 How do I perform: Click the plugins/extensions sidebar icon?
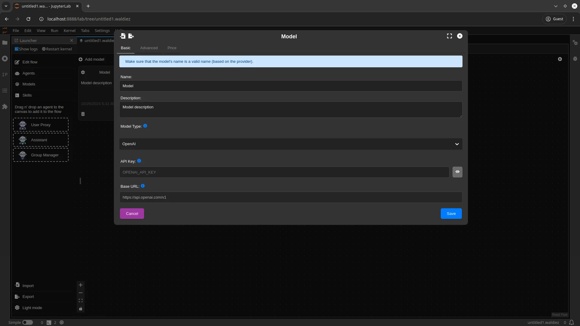[5, 106]
